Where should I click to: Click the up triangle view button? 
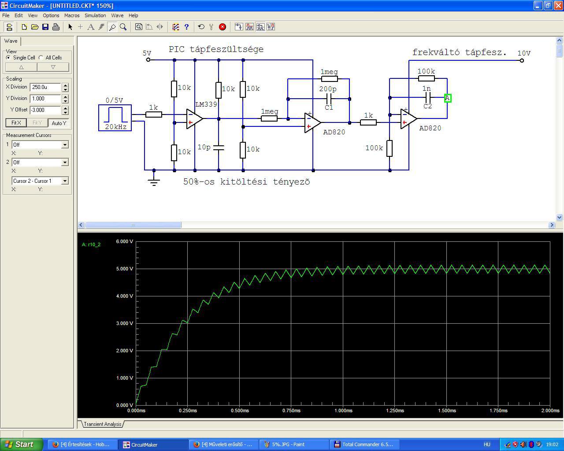click(x=21, y=67)
